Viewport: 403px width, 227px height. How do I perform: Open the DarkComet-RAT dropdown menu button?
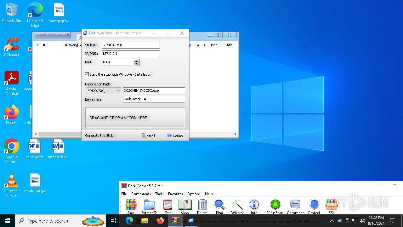pyautogui.click(x=53, y=35)
